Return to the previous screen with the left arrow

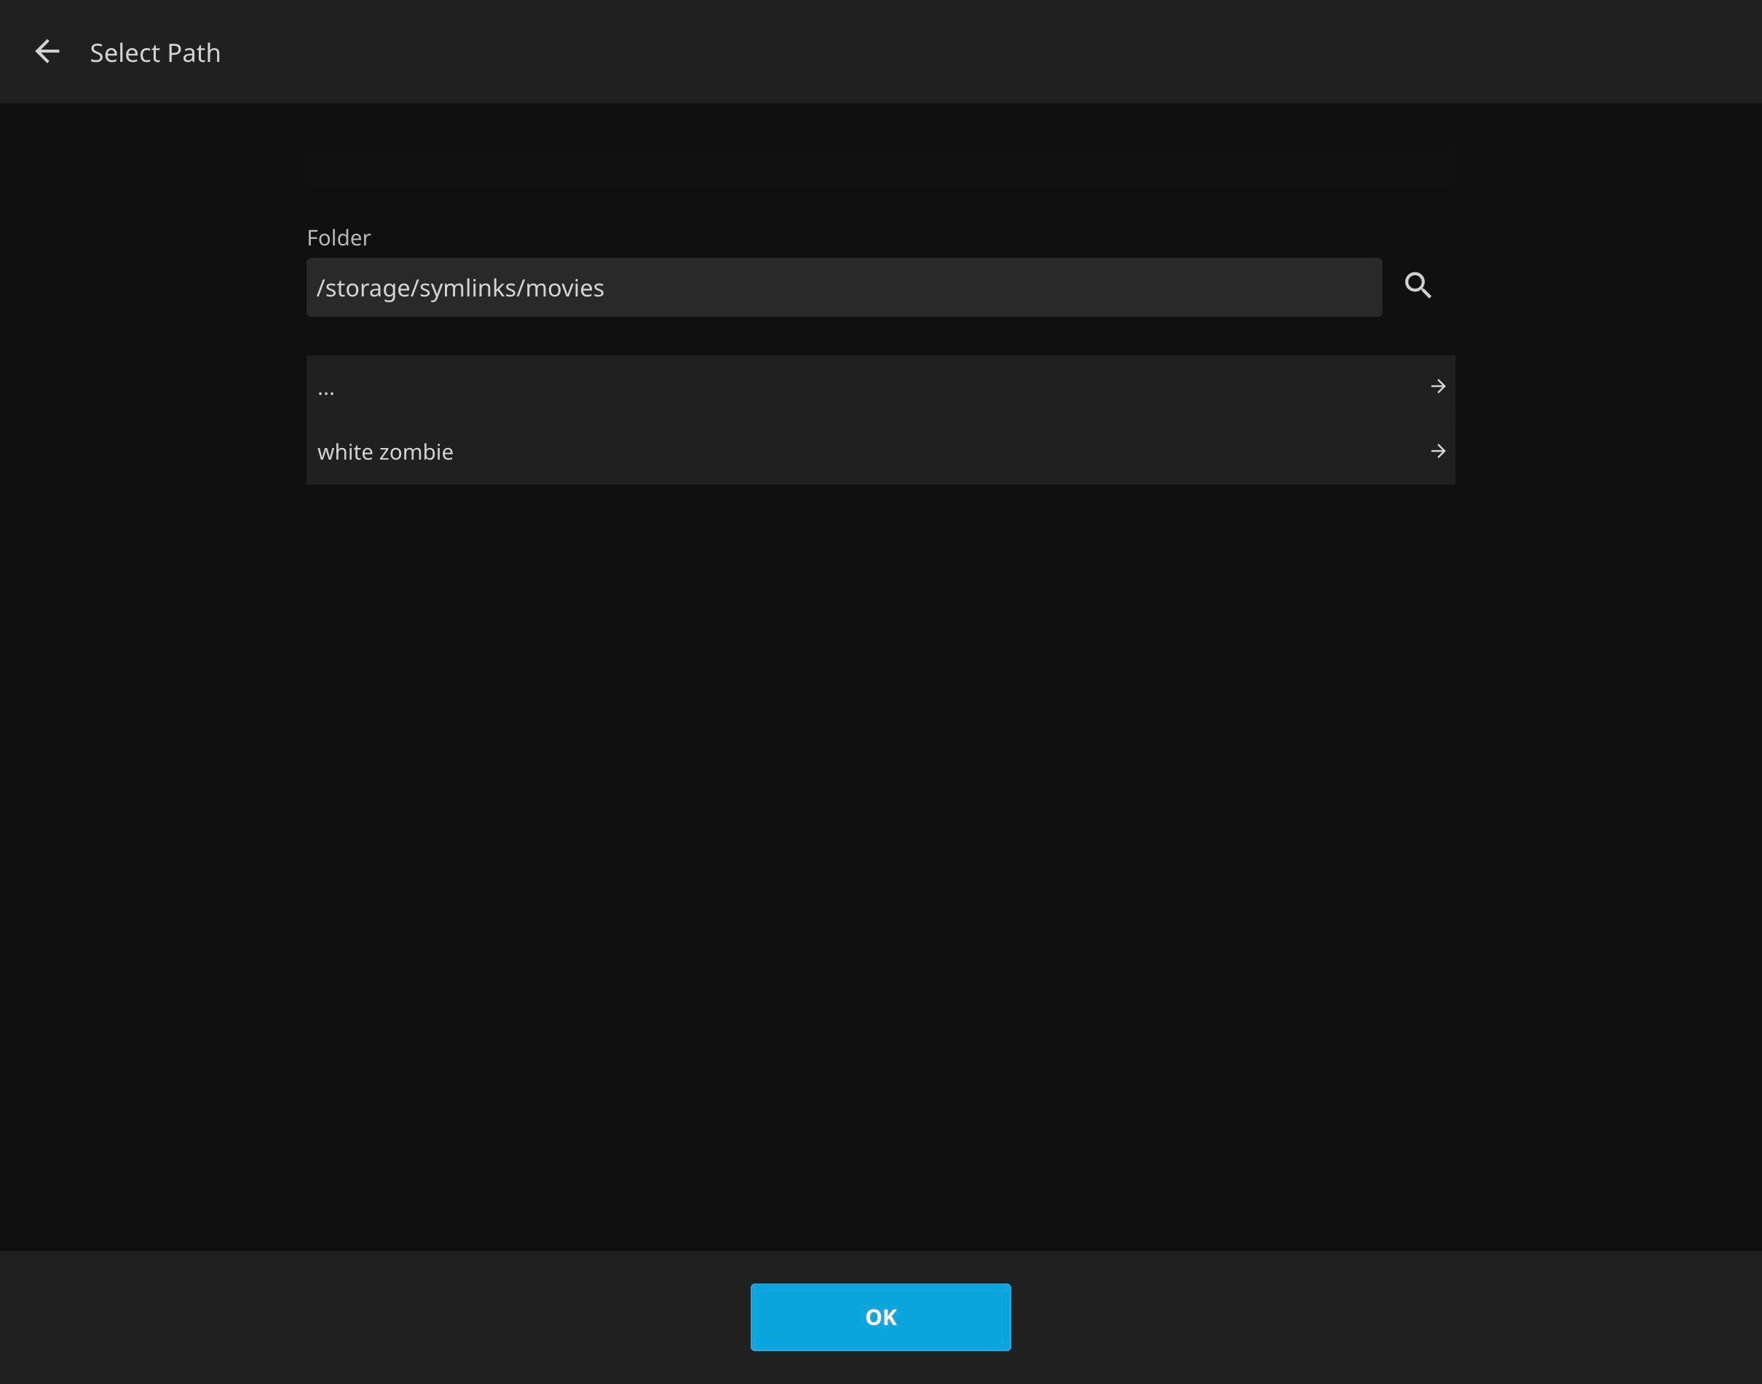(47, 52)
